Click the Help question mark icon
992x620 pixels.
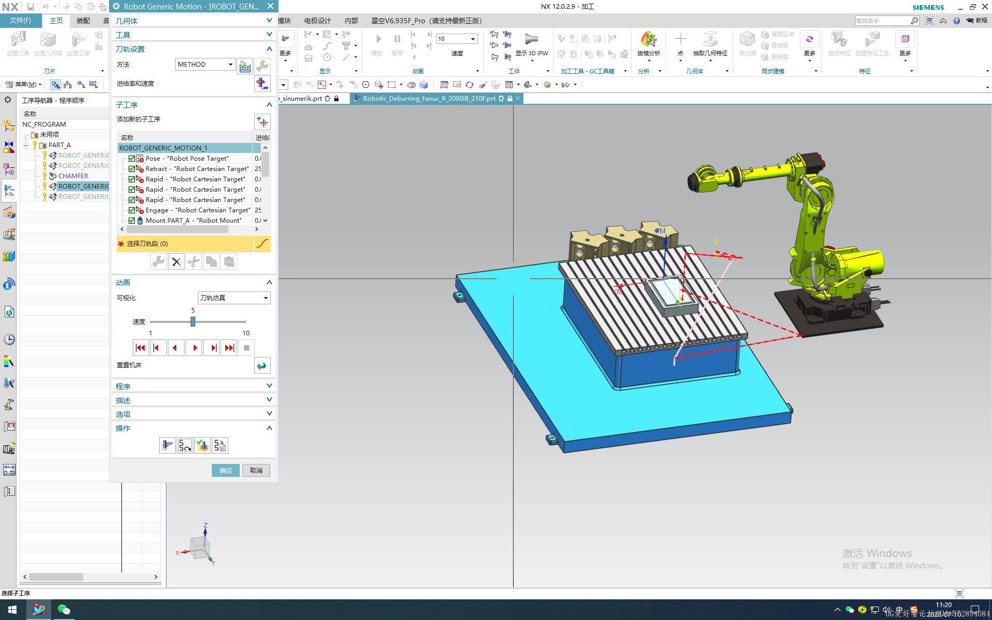click(956, 21)
